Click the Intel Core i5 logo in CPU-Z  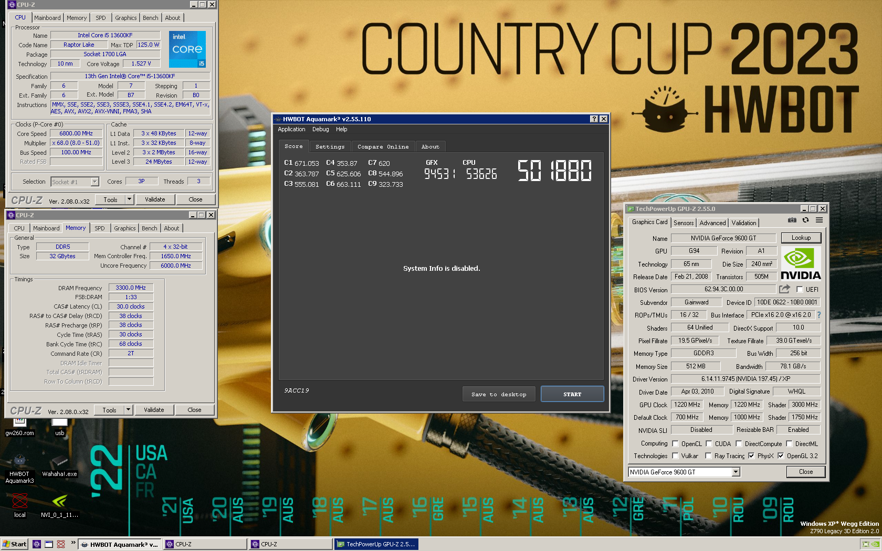point(187,49)
